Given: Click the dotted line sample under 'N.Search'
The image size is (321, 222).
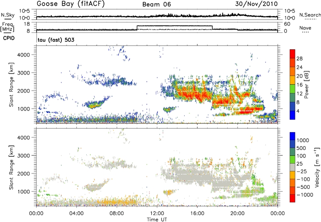Looking at the screenshot, I should click(x=310, y=19).
